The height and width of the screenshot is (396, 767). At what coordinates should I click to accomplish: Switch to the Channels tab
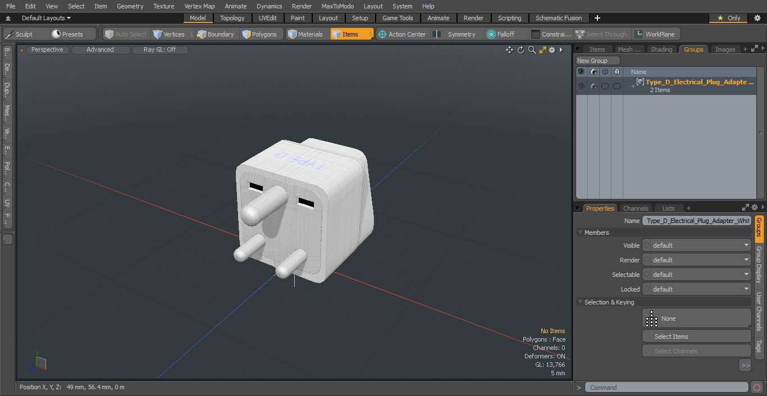pos(636,208)
